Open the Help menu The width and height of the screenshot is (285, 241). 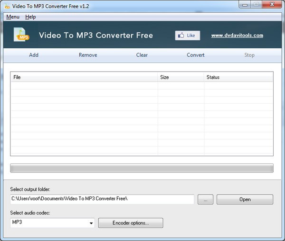tap(30, 17)
